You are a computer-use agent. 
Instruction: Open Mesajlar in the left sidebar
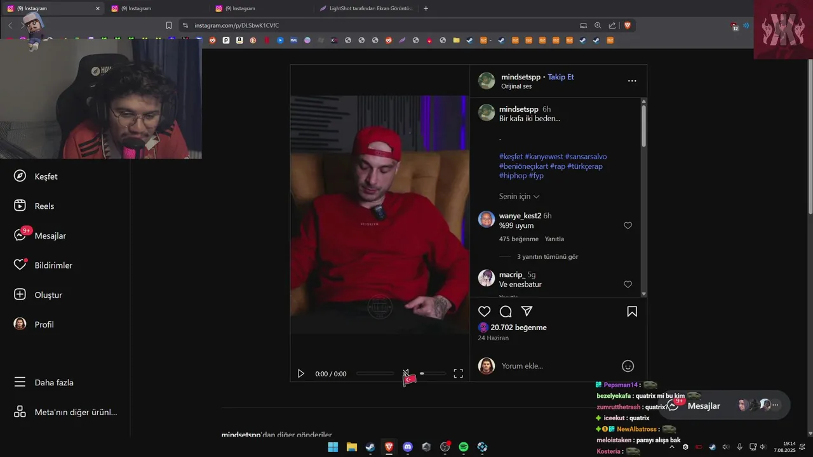pos(39,235)
